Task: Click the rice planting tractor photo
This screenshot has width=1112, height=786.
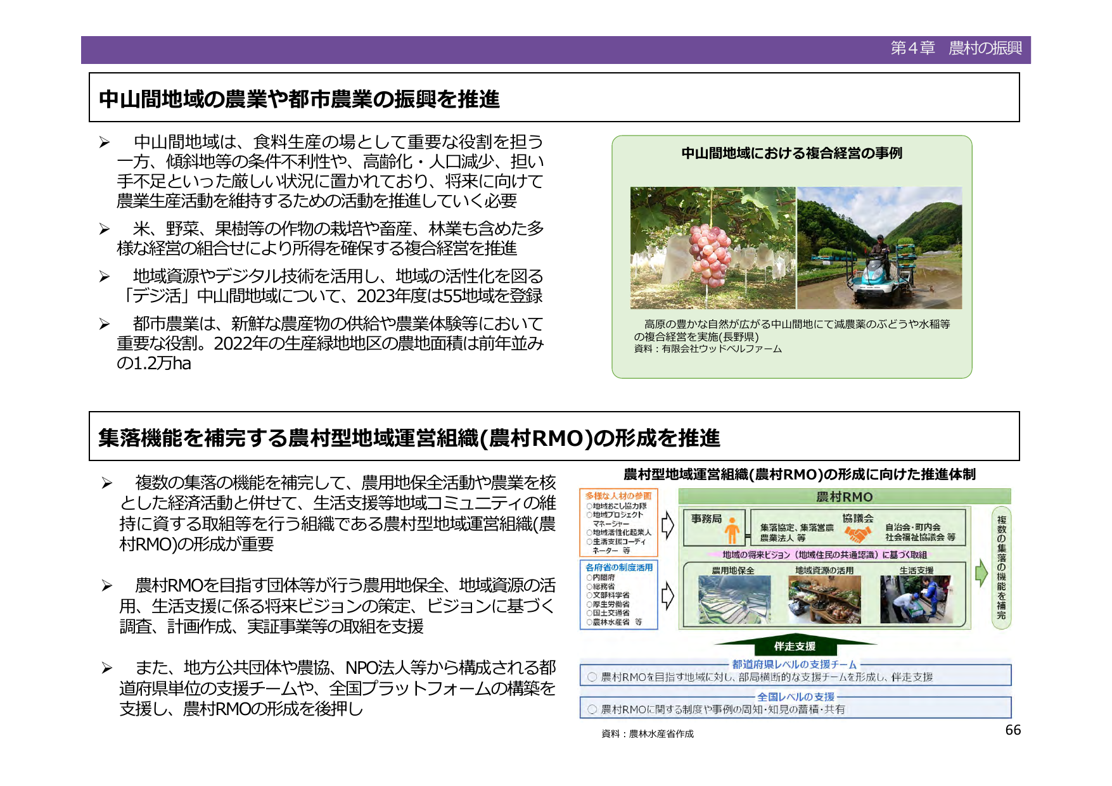Action: point(879,248)
